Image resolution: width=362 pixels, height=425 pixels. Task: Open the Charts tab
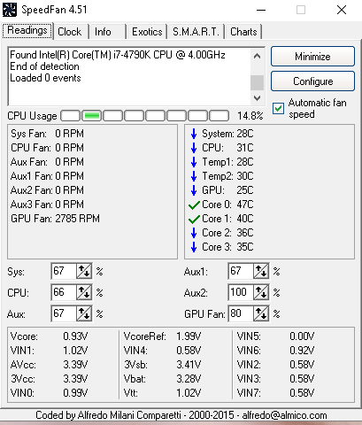pos(243,32)
